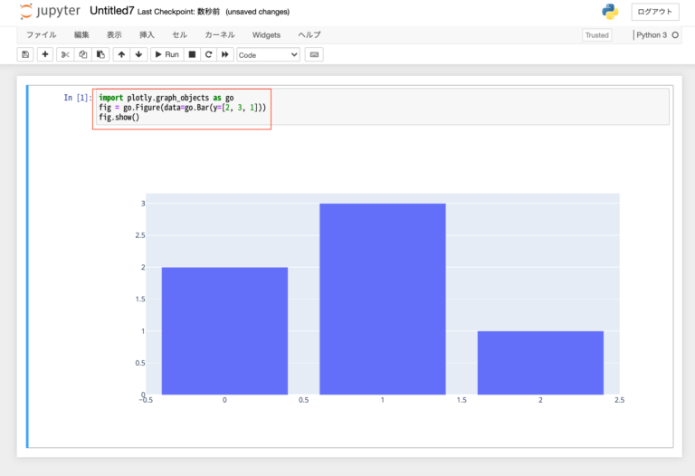Open the 挿入 menu

(x=147, y=35)
